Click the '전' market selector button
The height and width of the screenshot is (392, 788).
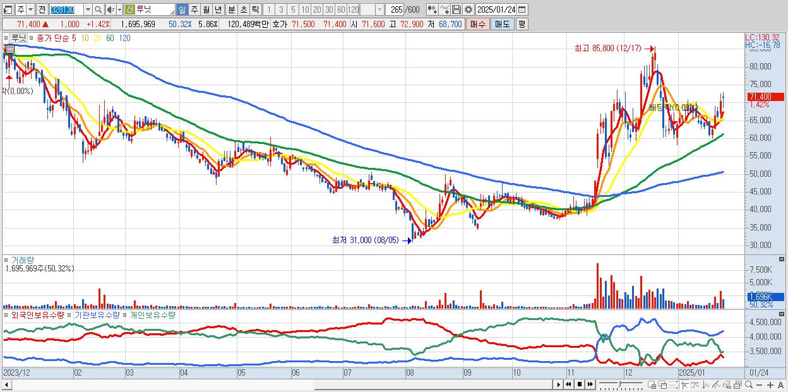point(42,10)
